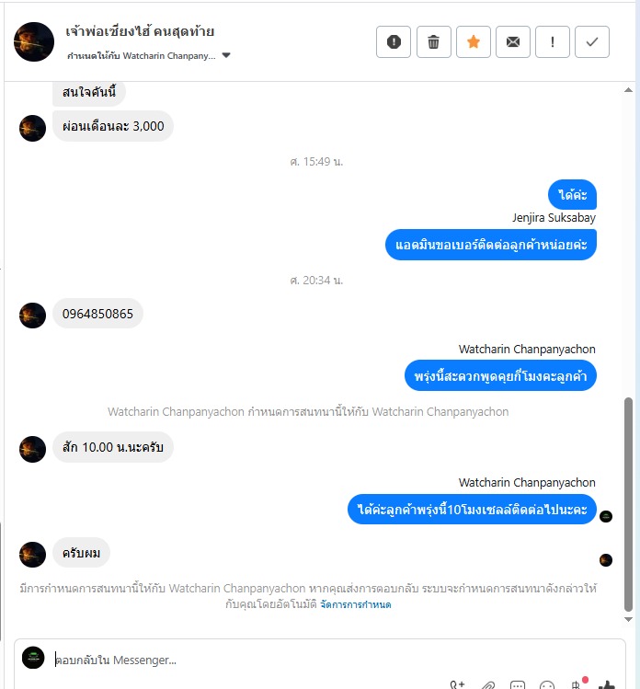Open customer profile picture in header
This screenshot has width=640, height=689.
[x=34, y=41]
